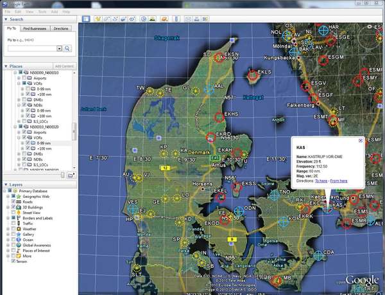Open the View menu
This screenshot has height=295, width=385.
(x=30, y=12)
